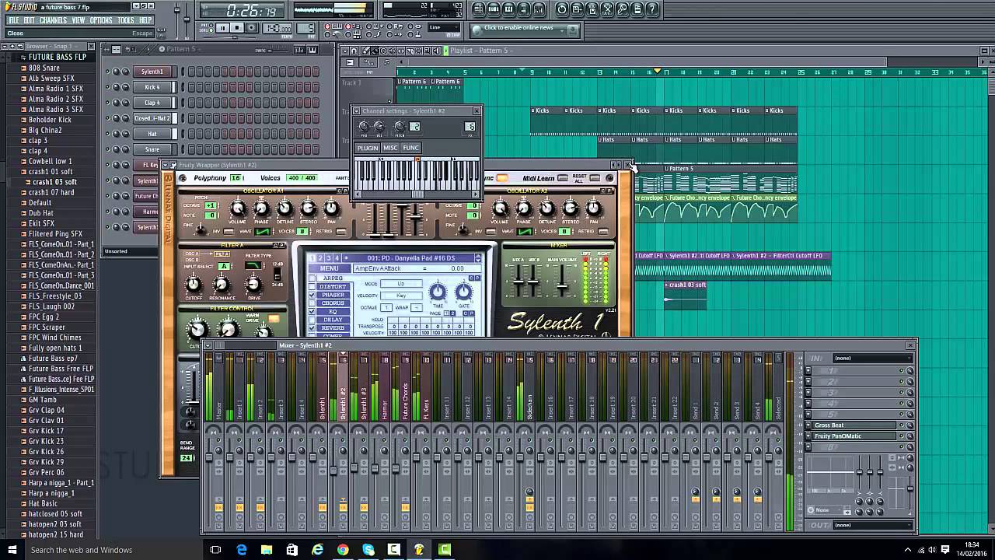The height and width of the screenshot is (560, 995).
Task: Click the Filter Type display in Sylenth
Action: click(x=253, y=265)
